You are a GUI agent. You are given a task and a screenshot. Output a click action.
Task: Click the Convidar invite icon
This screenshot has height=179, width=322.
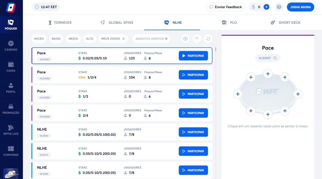11,151
